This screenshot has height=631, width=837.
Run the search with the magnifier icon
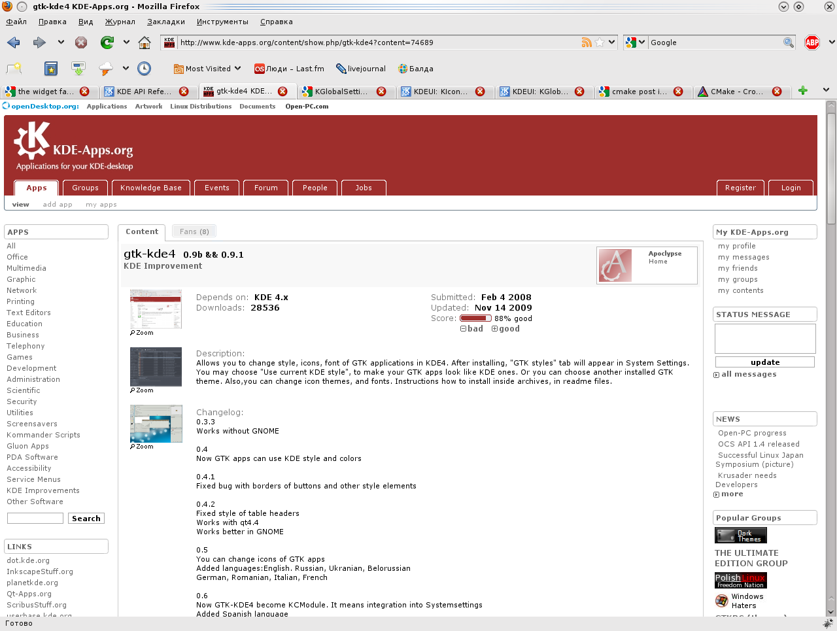[789, 43]
